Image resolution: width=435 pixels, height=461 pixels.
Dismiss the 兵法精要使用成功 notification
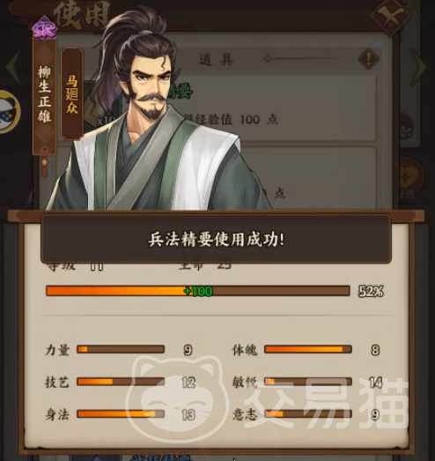point(216,240)
